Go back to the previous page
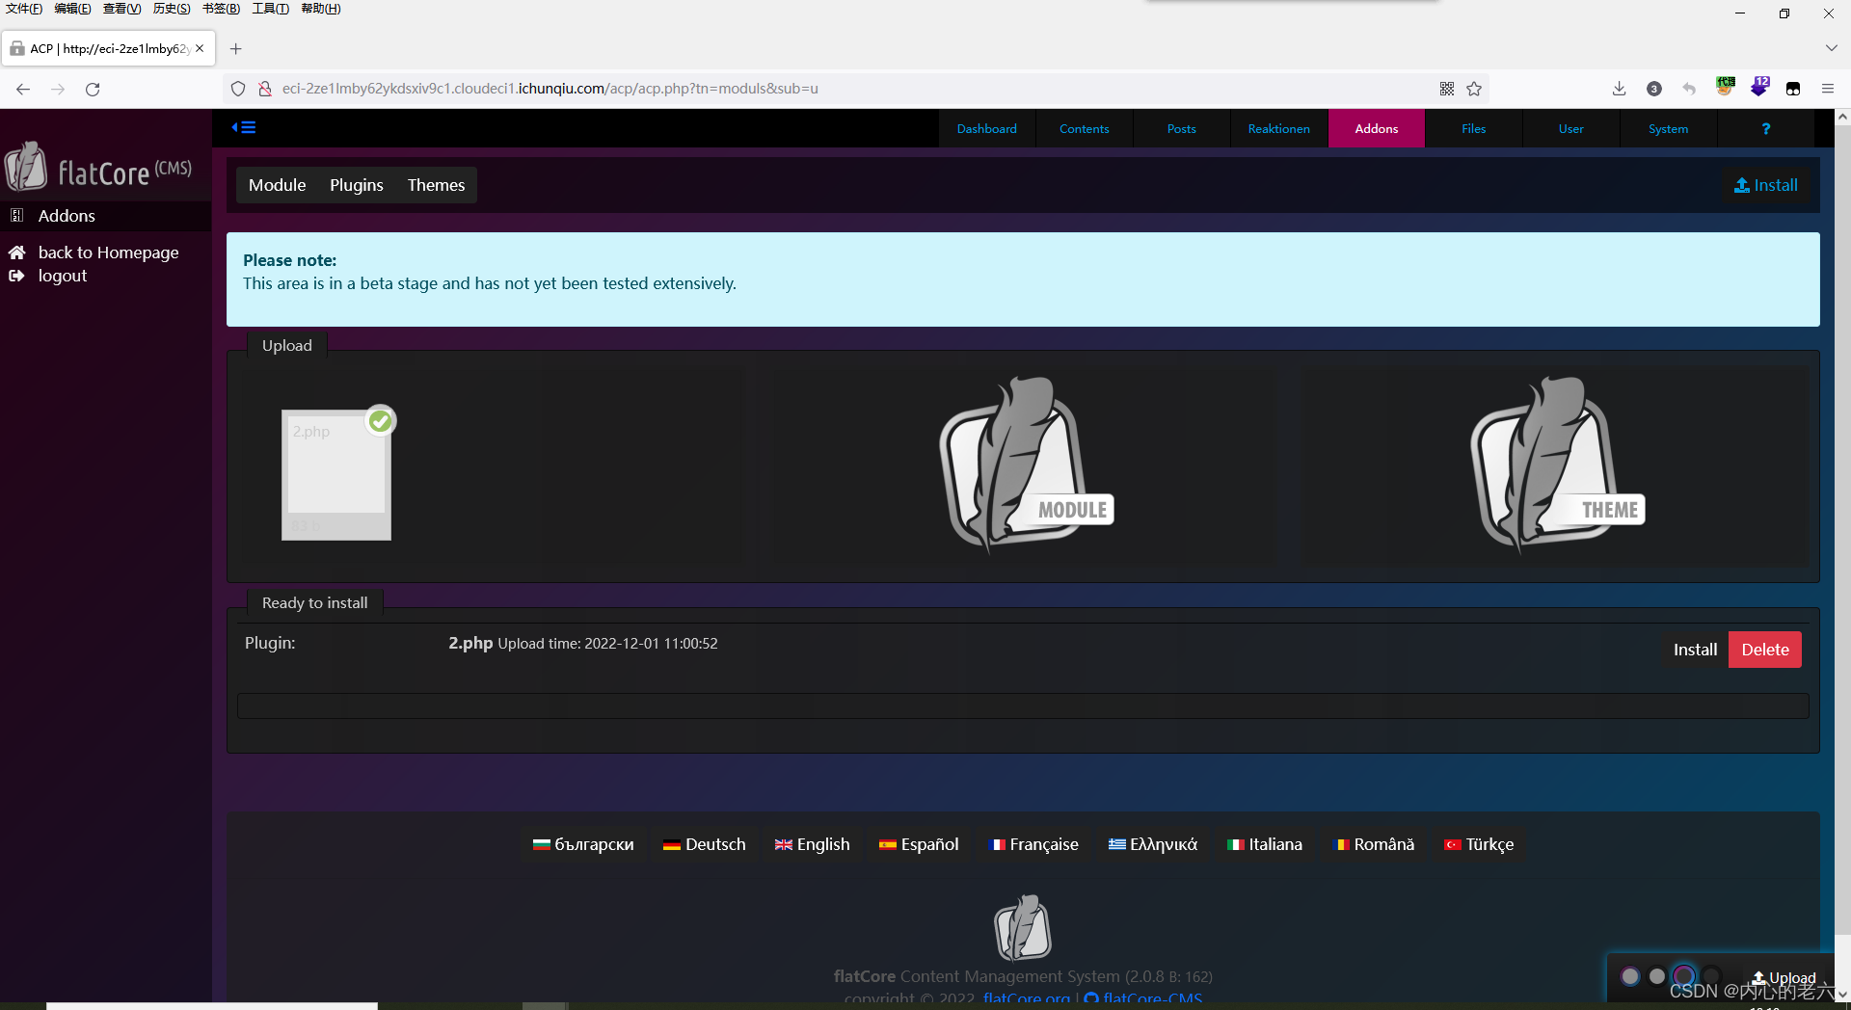 click(23, 89)
